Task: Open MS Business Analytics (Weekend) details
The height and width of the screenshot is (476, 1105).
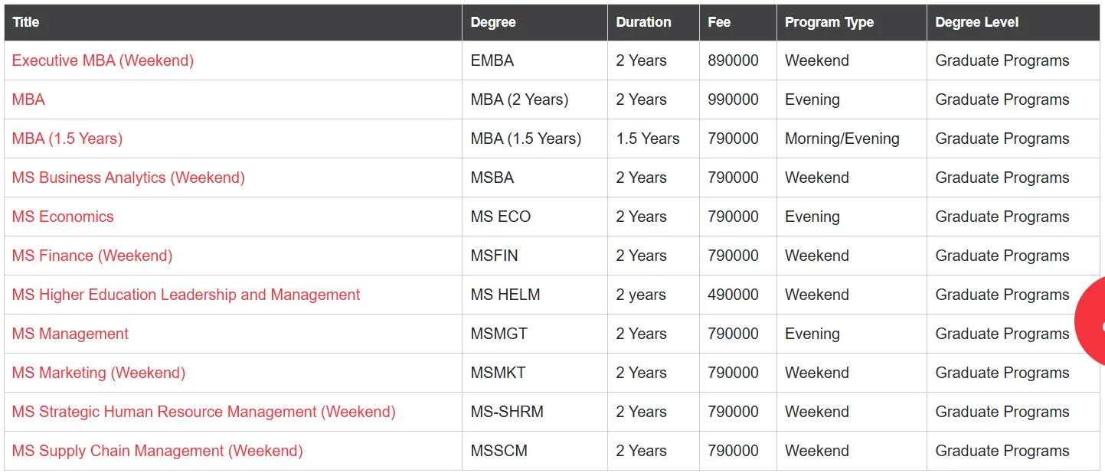Action: coord(128,178)
